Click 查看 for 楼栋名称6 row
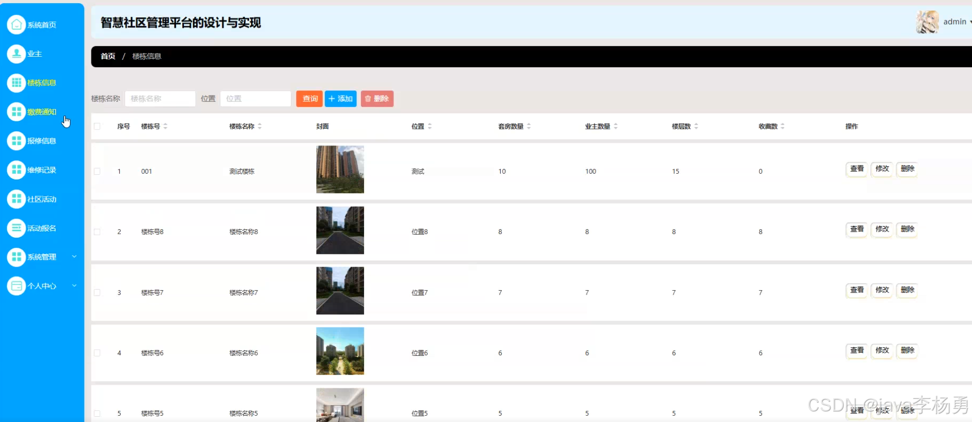Viewport: 972px width, 422px height. pos(857,351)
